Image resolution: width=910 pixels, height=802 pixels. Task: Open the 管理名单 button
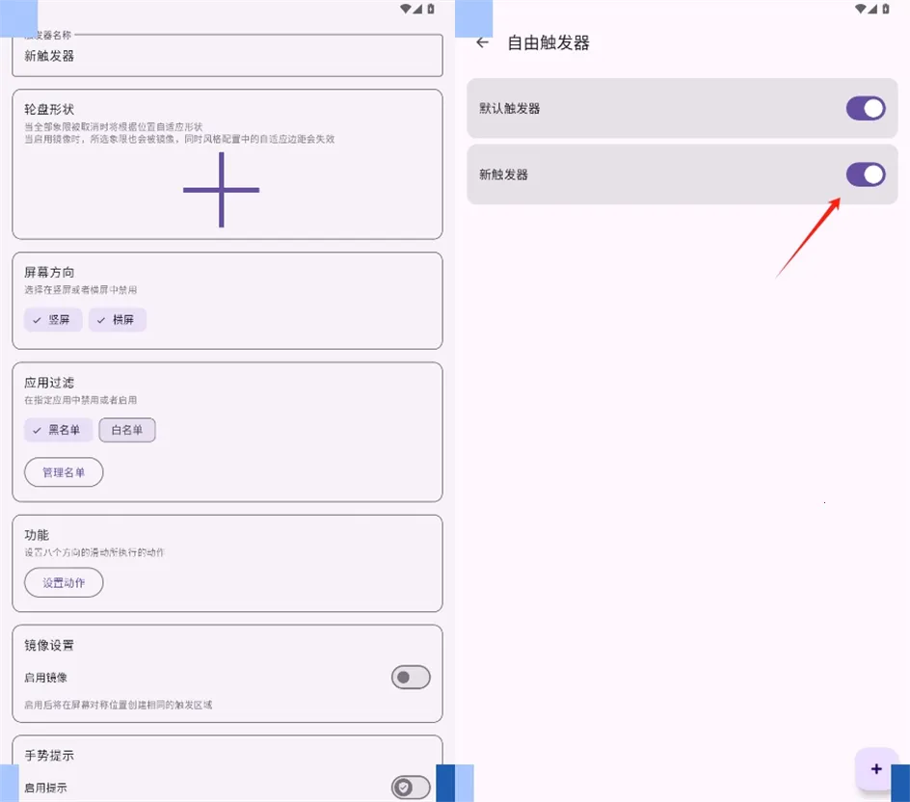(x=64, y=472)
